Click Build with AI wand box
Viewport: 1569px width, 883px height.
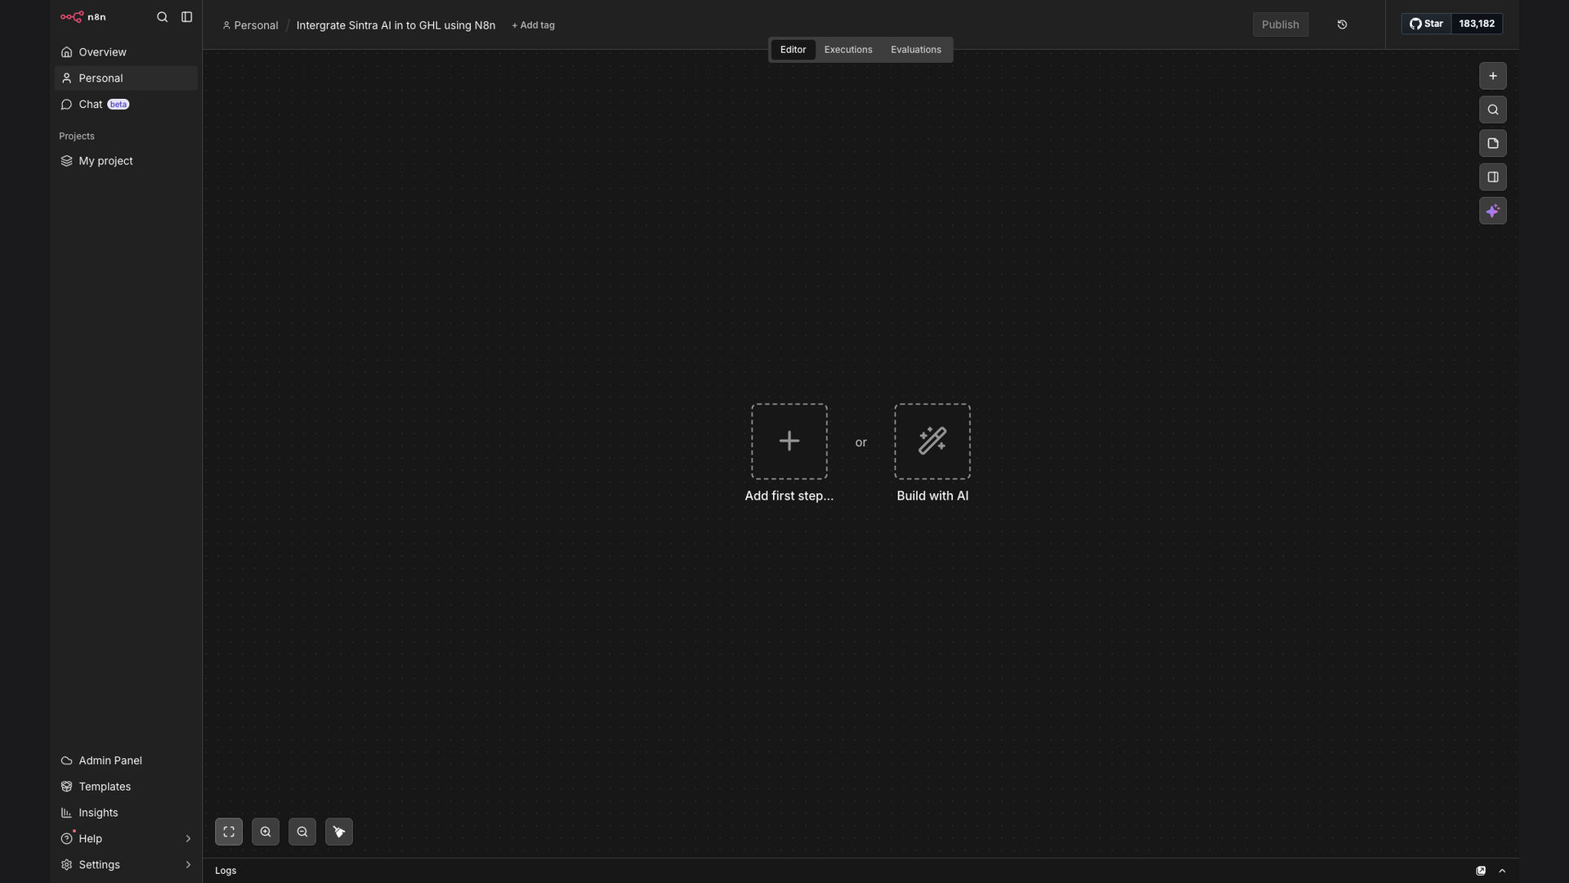pos(932,441)
